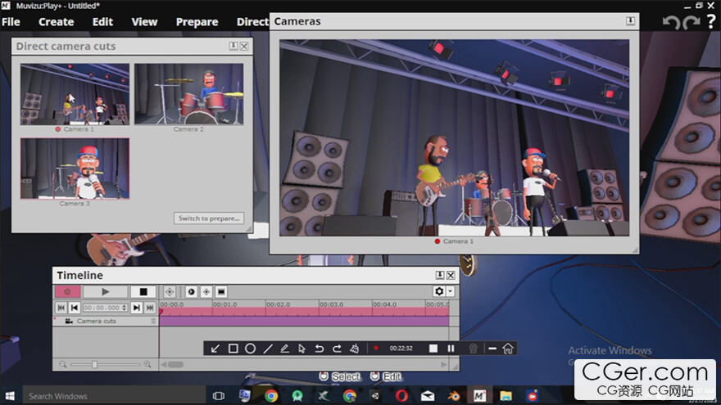Delete Camera cuts track via trash icon
The image size is (721, 405).
click(153, 321)
